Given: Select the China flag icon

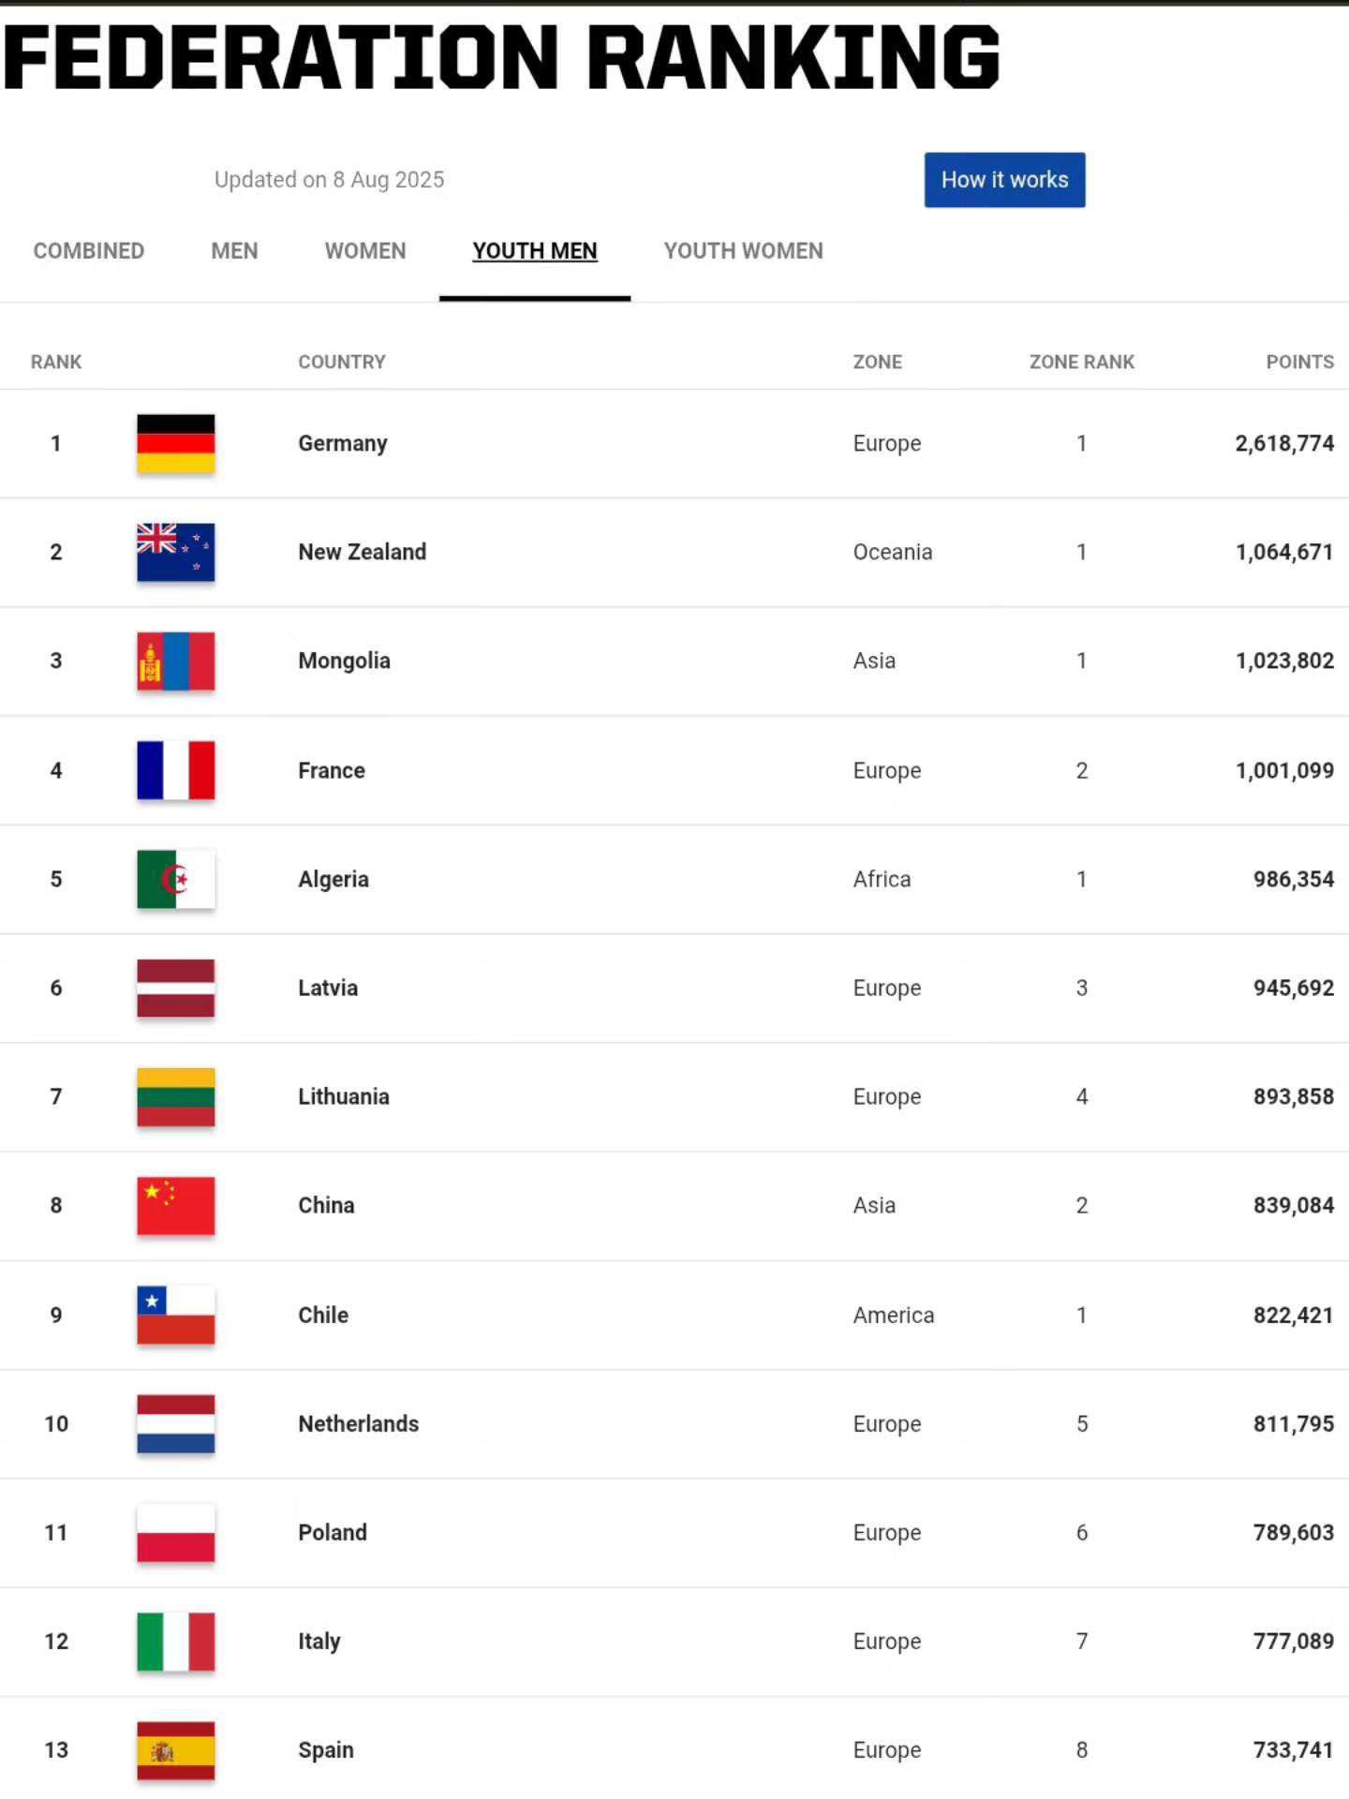Looking at the screenshot, I should tap(175, 1205).
